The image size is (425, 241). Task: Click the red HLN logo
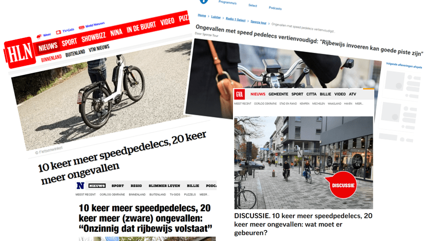[x=19, y=53]
